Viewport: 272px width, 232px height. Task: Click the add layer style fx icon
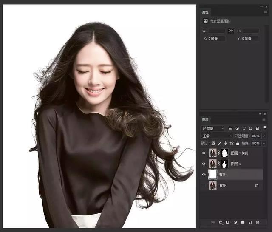220,222
